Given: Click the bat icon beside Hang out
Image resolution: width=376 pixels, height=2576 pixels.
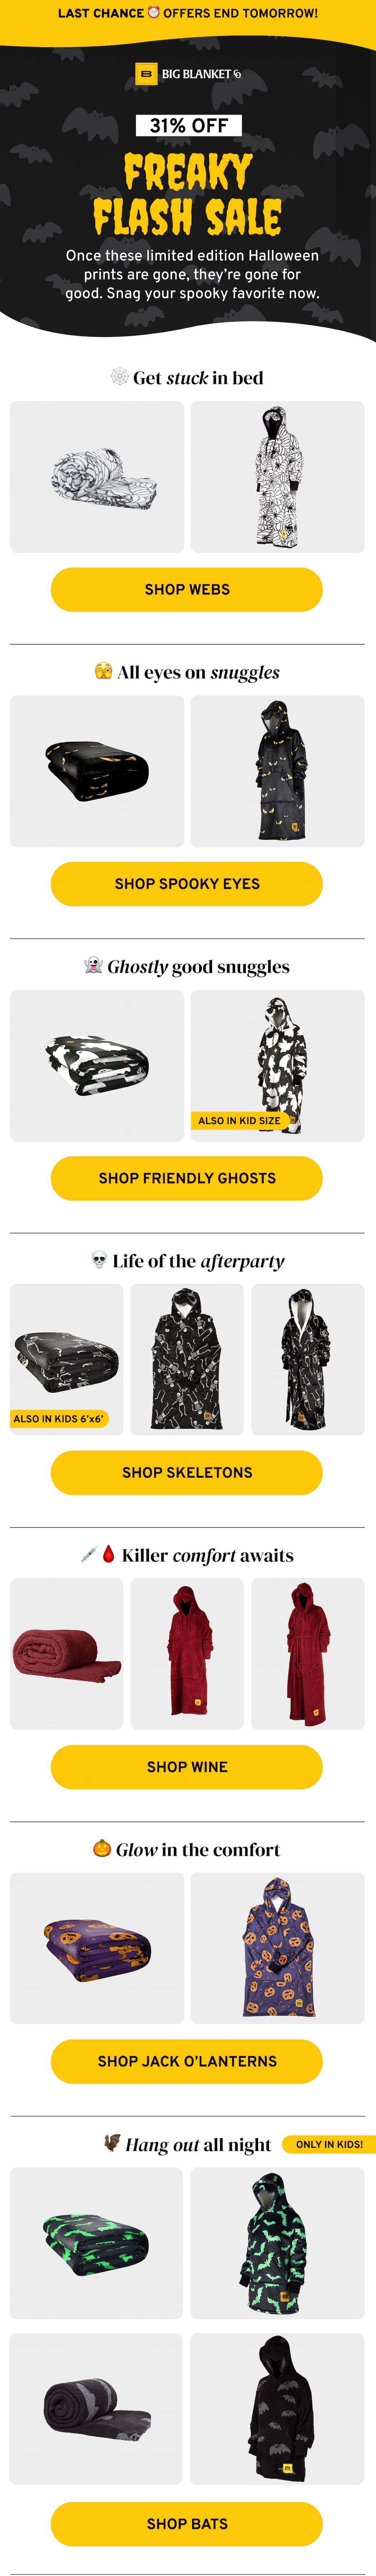Looking at the screenshot, I should [112, 2143].
